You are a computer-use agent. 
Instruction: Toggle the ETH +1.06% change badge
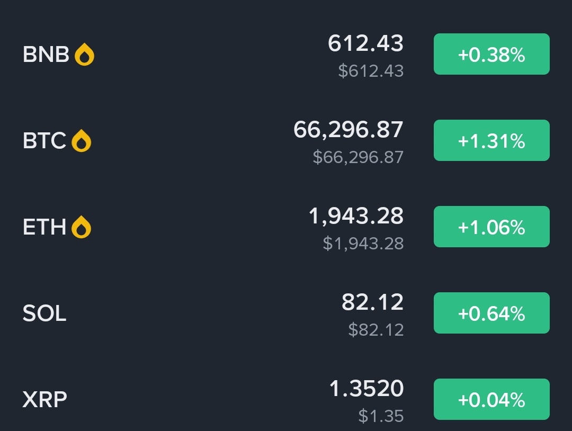491,227
